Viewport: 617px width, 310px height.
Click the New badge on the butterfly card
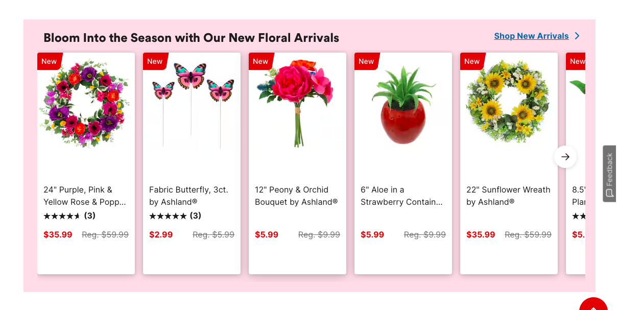pos(155,61)
